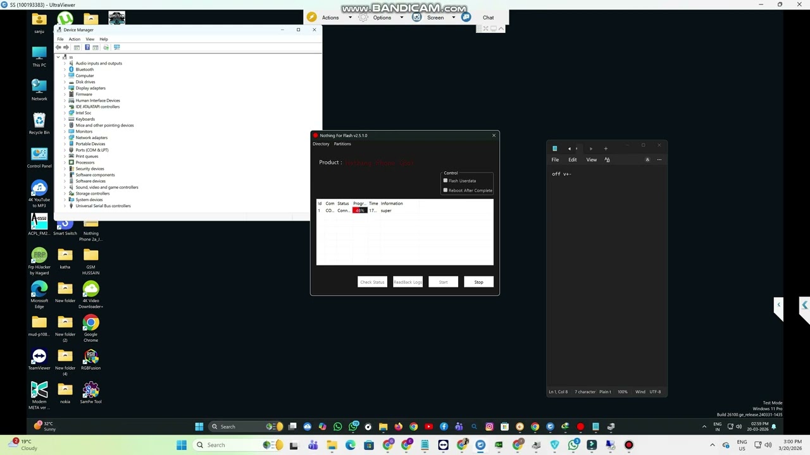Viewport: 810px width, 455px height.
Task: Open Device Manager Action menu
Action: click(x=75, y=39)
